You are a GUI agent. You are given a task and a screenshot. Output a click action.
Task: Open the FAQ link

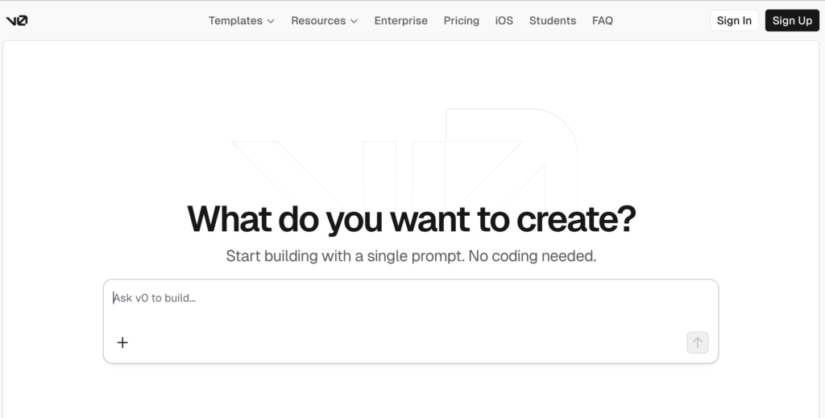click(602, 21)
